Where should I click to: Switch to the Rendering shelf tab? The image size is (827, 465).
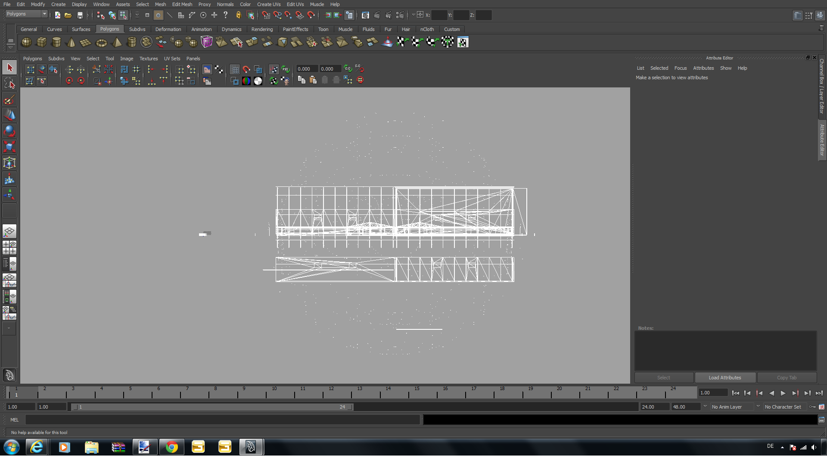[262, 29]
